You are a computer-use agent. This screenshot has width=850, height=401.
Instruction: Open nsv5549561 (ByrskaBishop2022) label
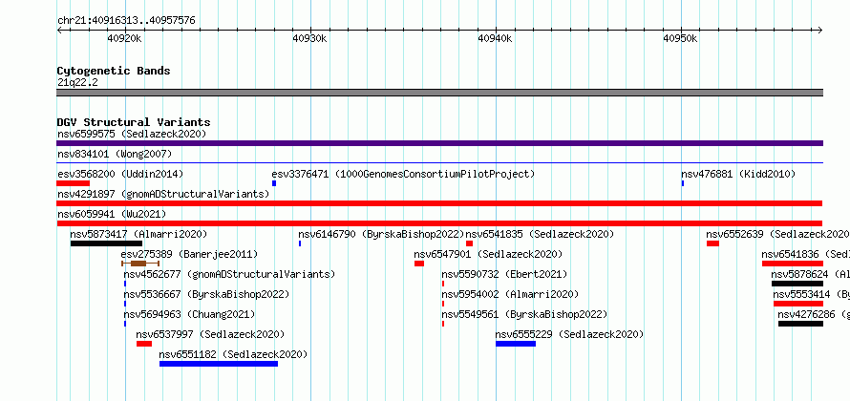point(524,314)
